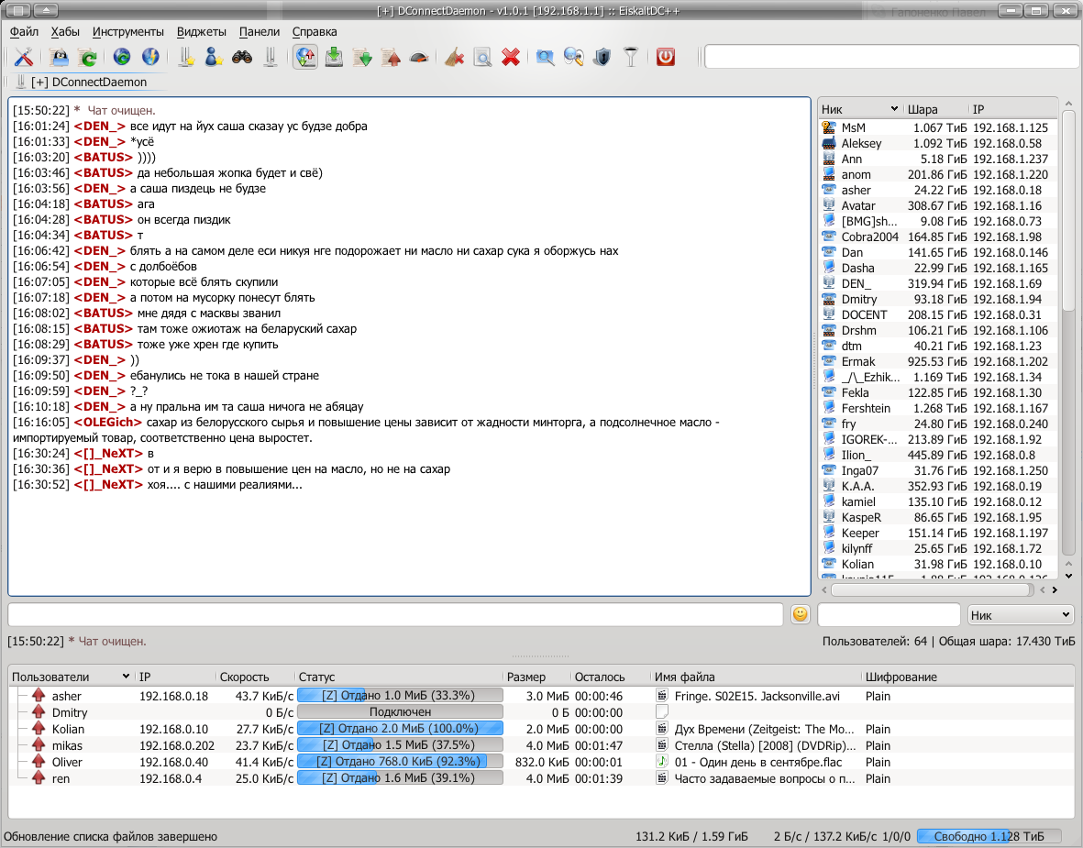
Task: Toggle the download queue toolbar button
Action: 335,57
